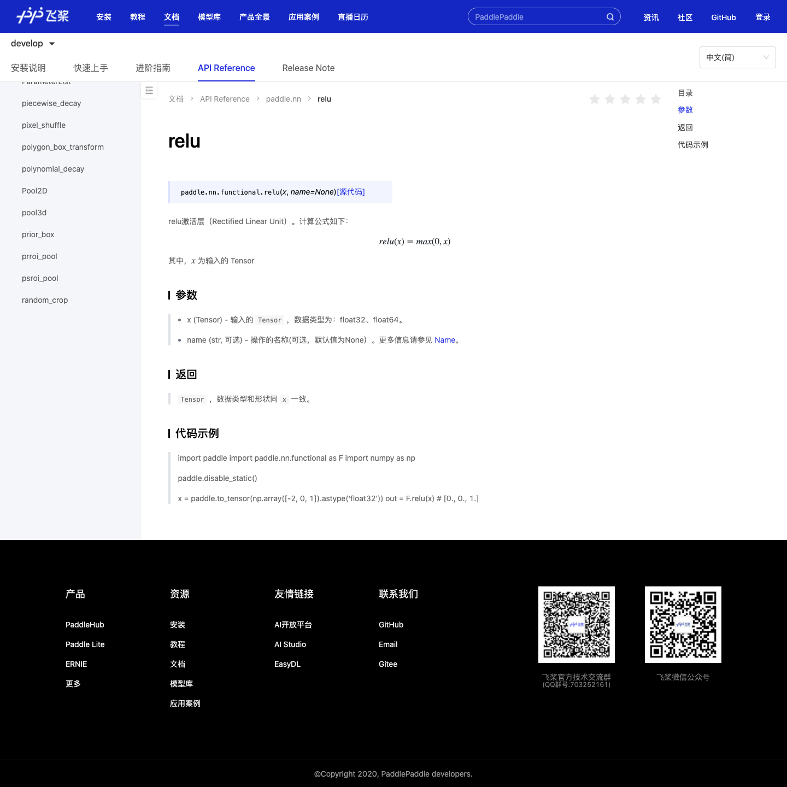Click the QQ group QR code
The width and height of the screenshot is (787, 787).
577,625
